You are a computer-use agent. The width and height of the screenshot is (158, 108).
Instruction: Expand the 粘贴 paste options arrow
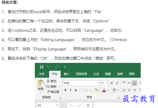click(x=41, y=92)
